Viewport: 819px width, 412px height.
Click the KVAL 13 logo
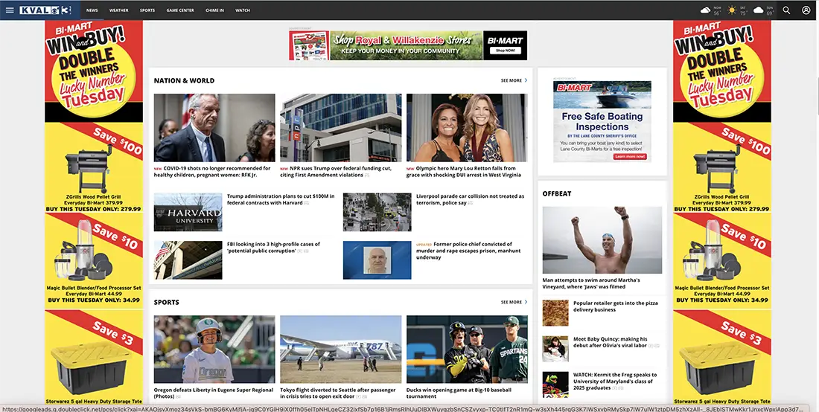tap(45, 10)
